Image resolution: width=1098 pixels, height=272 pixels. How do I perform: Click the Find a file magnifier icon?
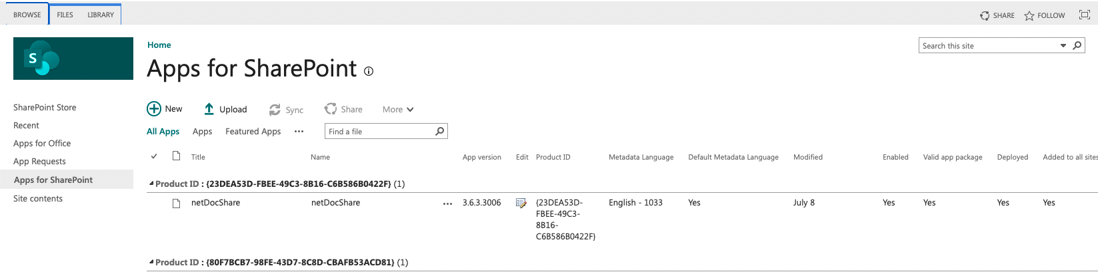[x=440, y=131]
